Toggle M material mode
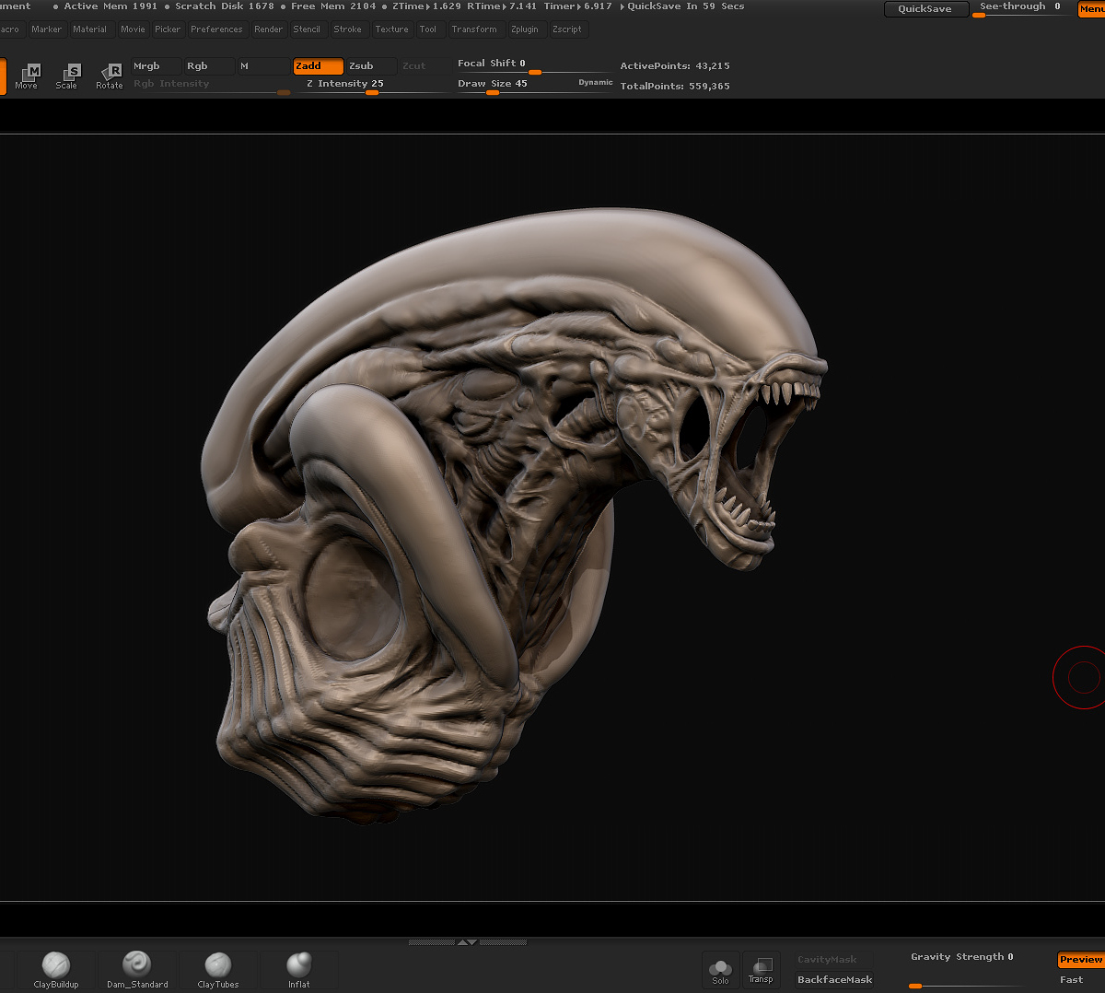 tap(262, 66)
